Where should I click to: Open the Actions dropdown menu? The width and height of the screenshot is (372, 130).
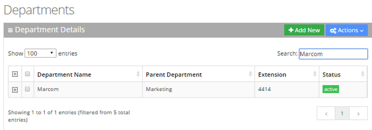click(x=347, y=30)
